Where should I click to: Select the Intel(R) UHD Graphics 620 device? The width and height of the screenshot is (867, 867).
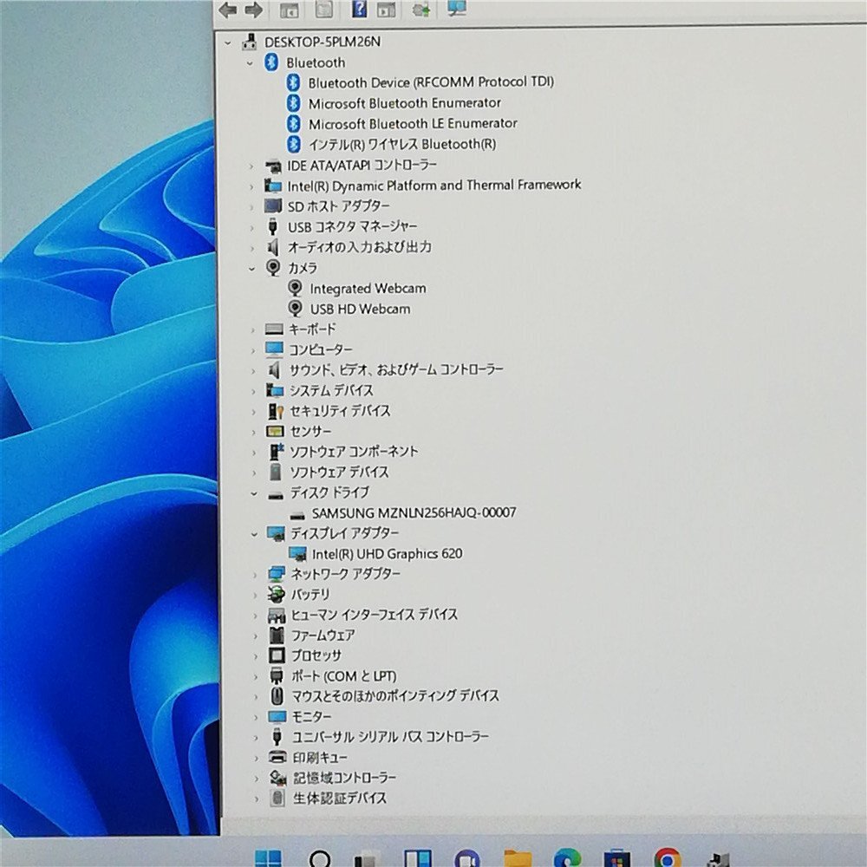pos(387,553)
